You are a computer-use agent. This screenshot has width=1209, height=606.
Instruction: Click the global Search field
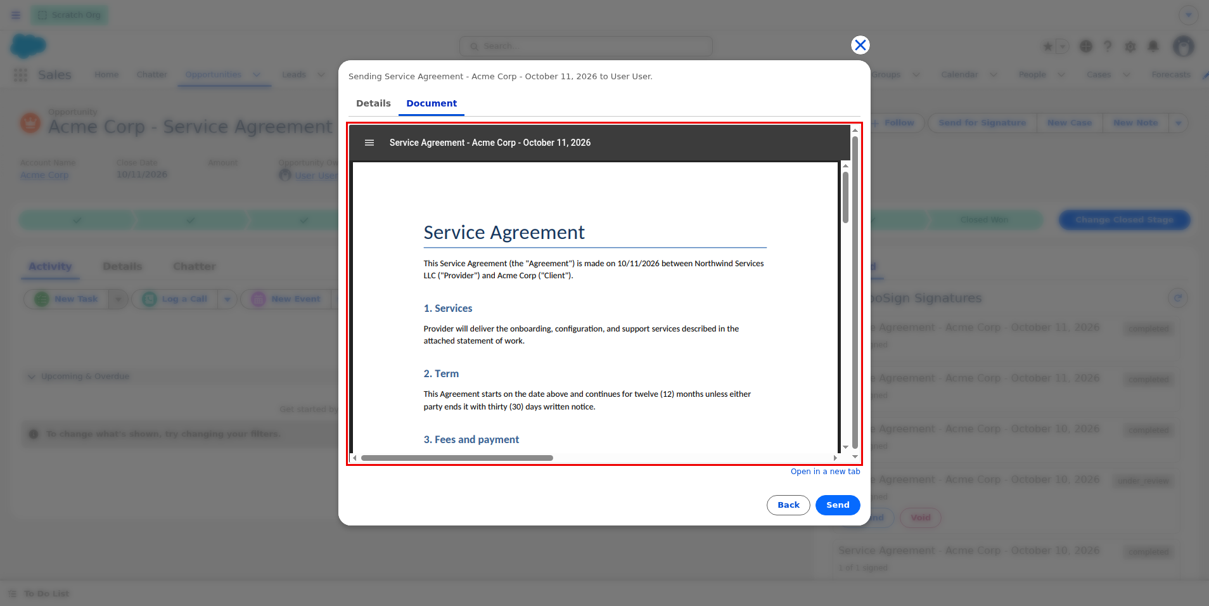click(586, 46)
